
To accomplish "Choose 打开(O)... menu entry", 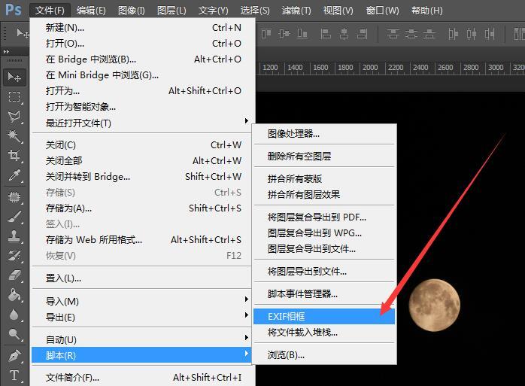I will (141, 43).
